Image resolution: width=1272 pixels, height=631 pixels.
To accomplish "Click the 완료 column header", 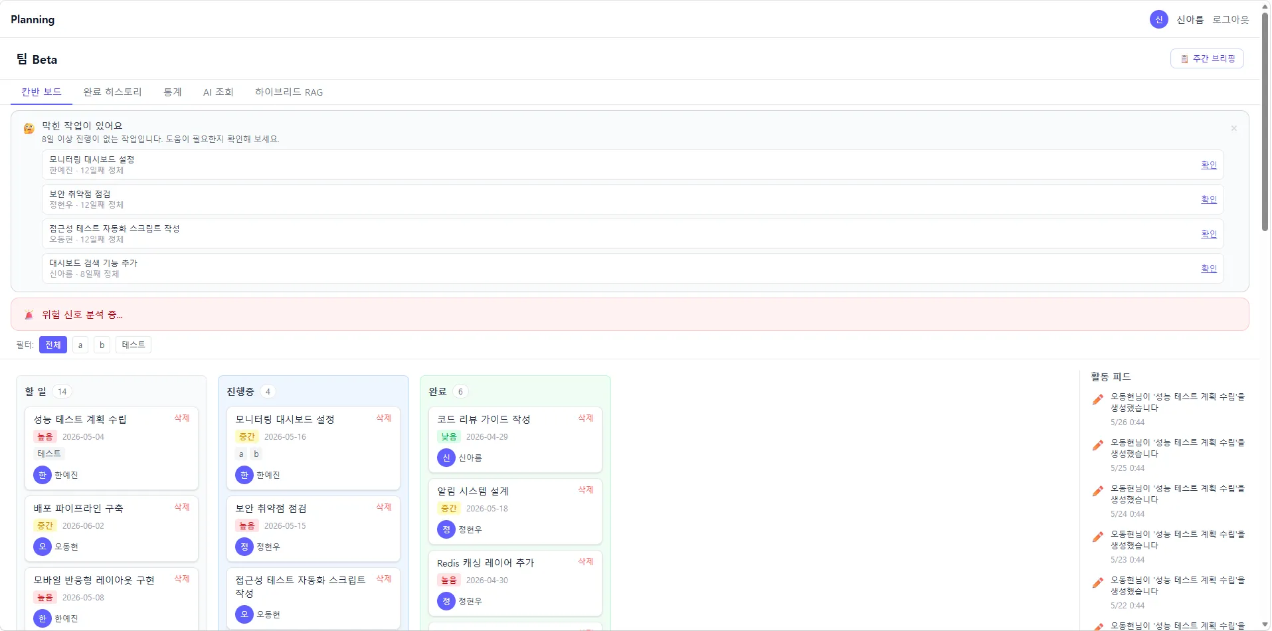I will pos(438,391).
